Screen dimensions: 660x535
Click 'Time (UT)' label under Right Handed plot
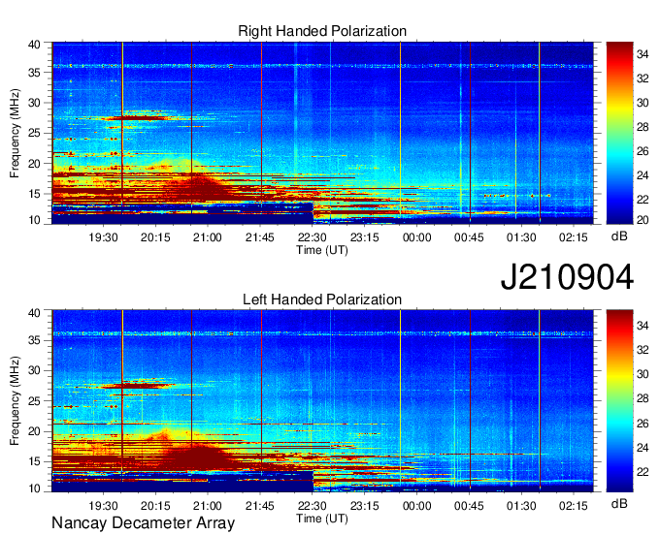tap(322, 250)
